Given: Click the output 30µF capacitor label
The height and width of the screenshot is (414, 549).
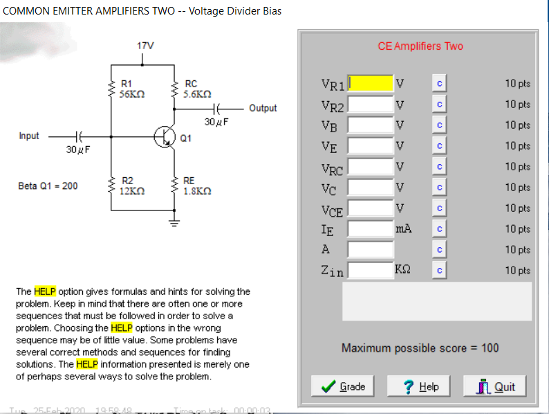Looking at the screenshot, I should pyautogui.click(x=216, y=122).
